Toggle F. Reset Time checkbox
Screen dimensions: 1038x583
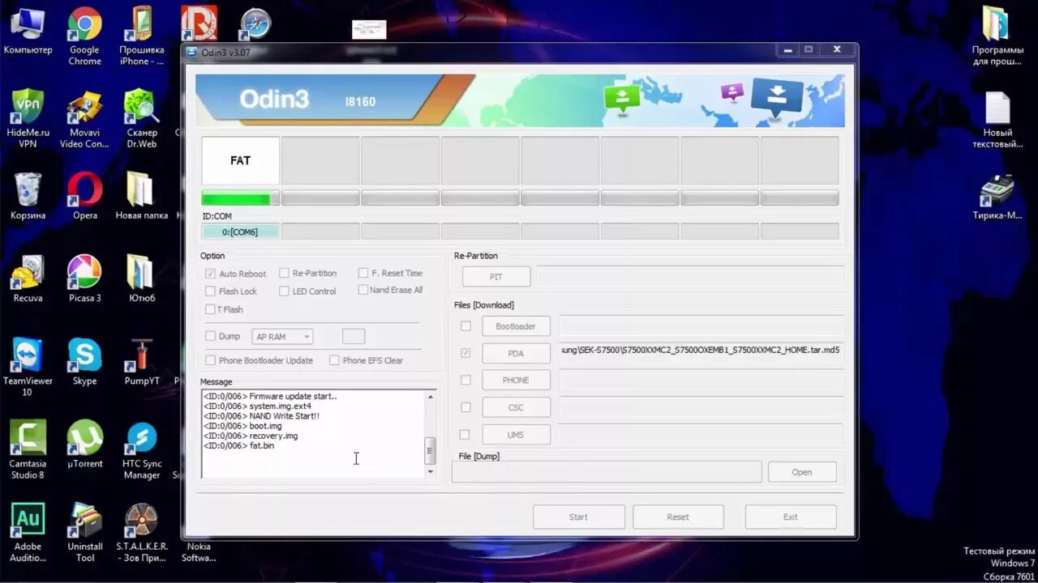(x=362, y=273)
